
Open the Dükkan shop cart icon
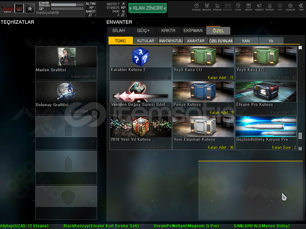click(217, 7)
